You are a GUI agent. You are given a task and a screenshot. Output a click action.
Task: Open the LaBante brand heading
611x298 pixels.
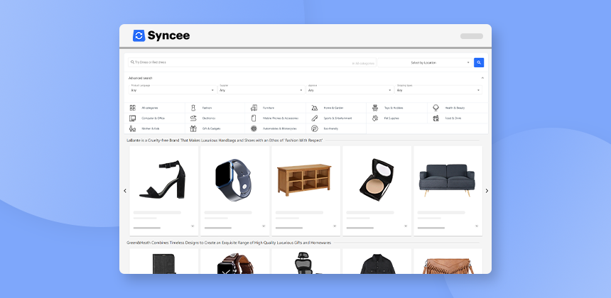click(x=225, y=140)
